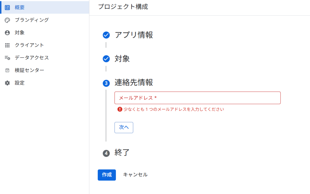This screenshot has width=310, height=194.
Task: Expand the 対象 step heading in stepper
Action: click(x=122, y=59)
